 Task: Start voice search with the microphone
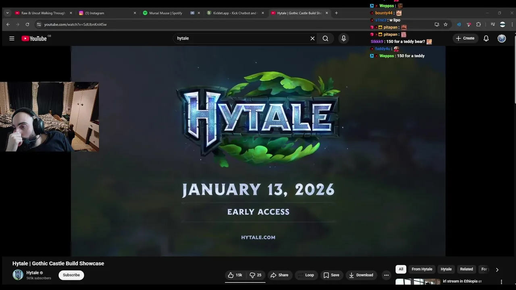[x=343, y=38]
